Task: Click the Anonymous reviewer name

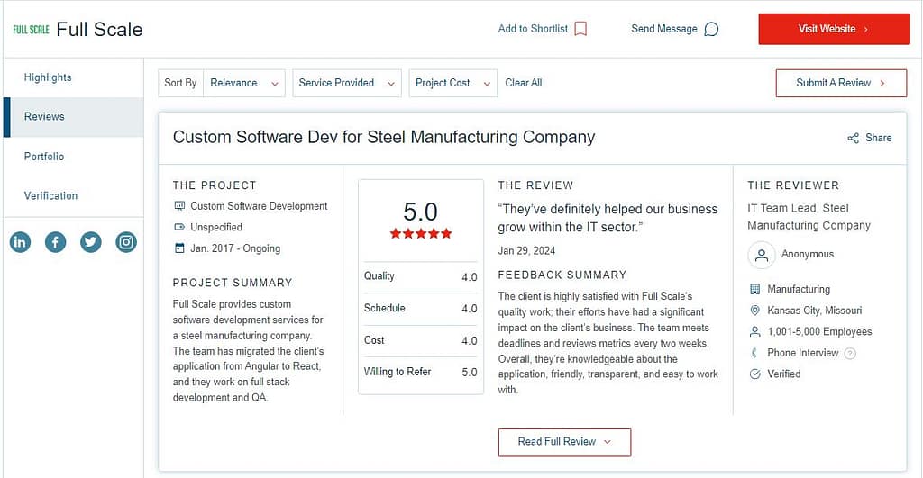Action: point(808,255)
